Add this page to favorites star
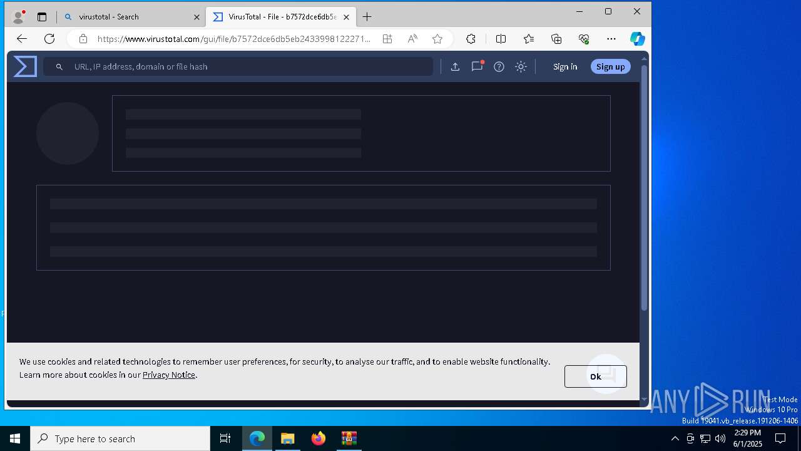801x451 pixels. coord(437,39)
